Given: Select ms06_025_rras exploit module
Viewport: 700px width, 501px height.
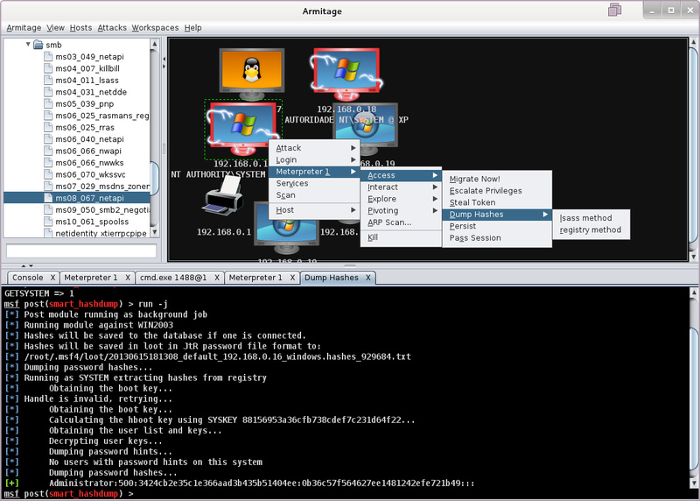Looking at the screenshot, I should pos(85,127).
